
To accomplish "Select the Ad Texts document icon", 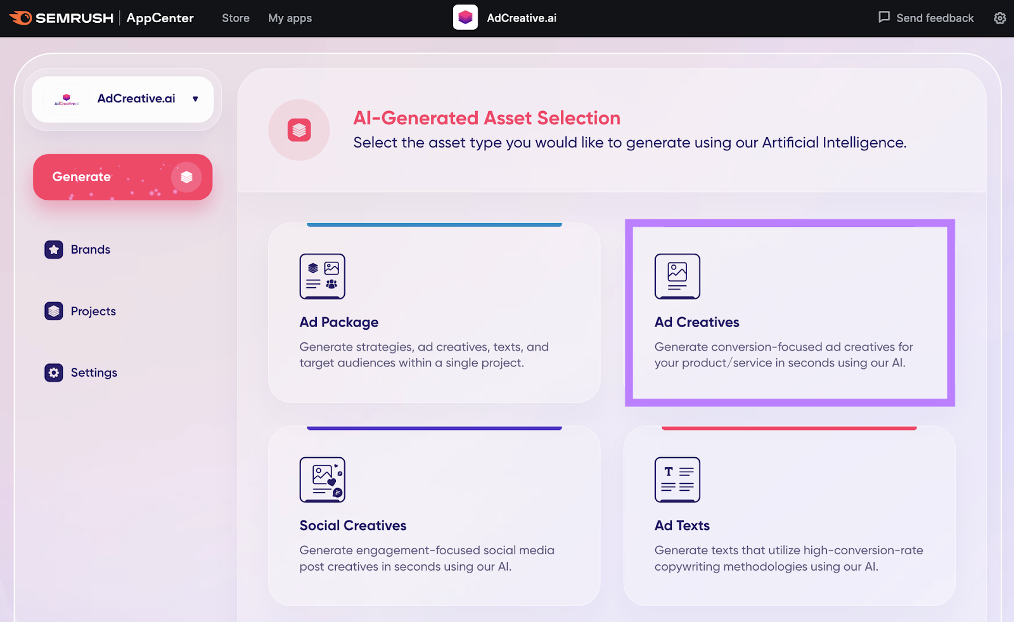I will [x=677, y=480].
